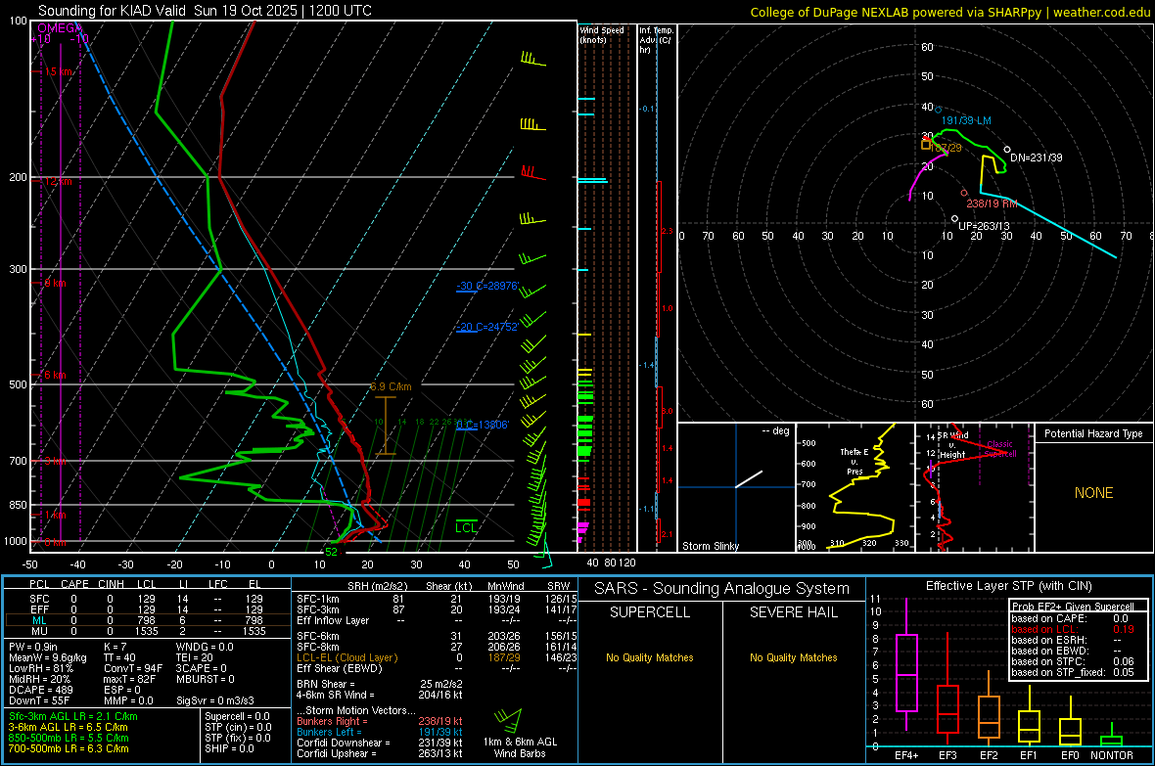This screenshot has width=1155, height=766.
Task: Click 'SARS - Sounding Analogue System' header
Action: point(722,589)
